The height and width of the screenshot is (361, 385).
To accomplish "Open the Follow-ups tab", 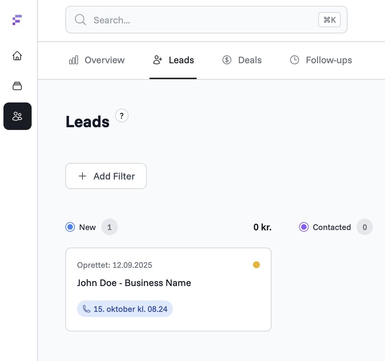I will coord(329,60).
